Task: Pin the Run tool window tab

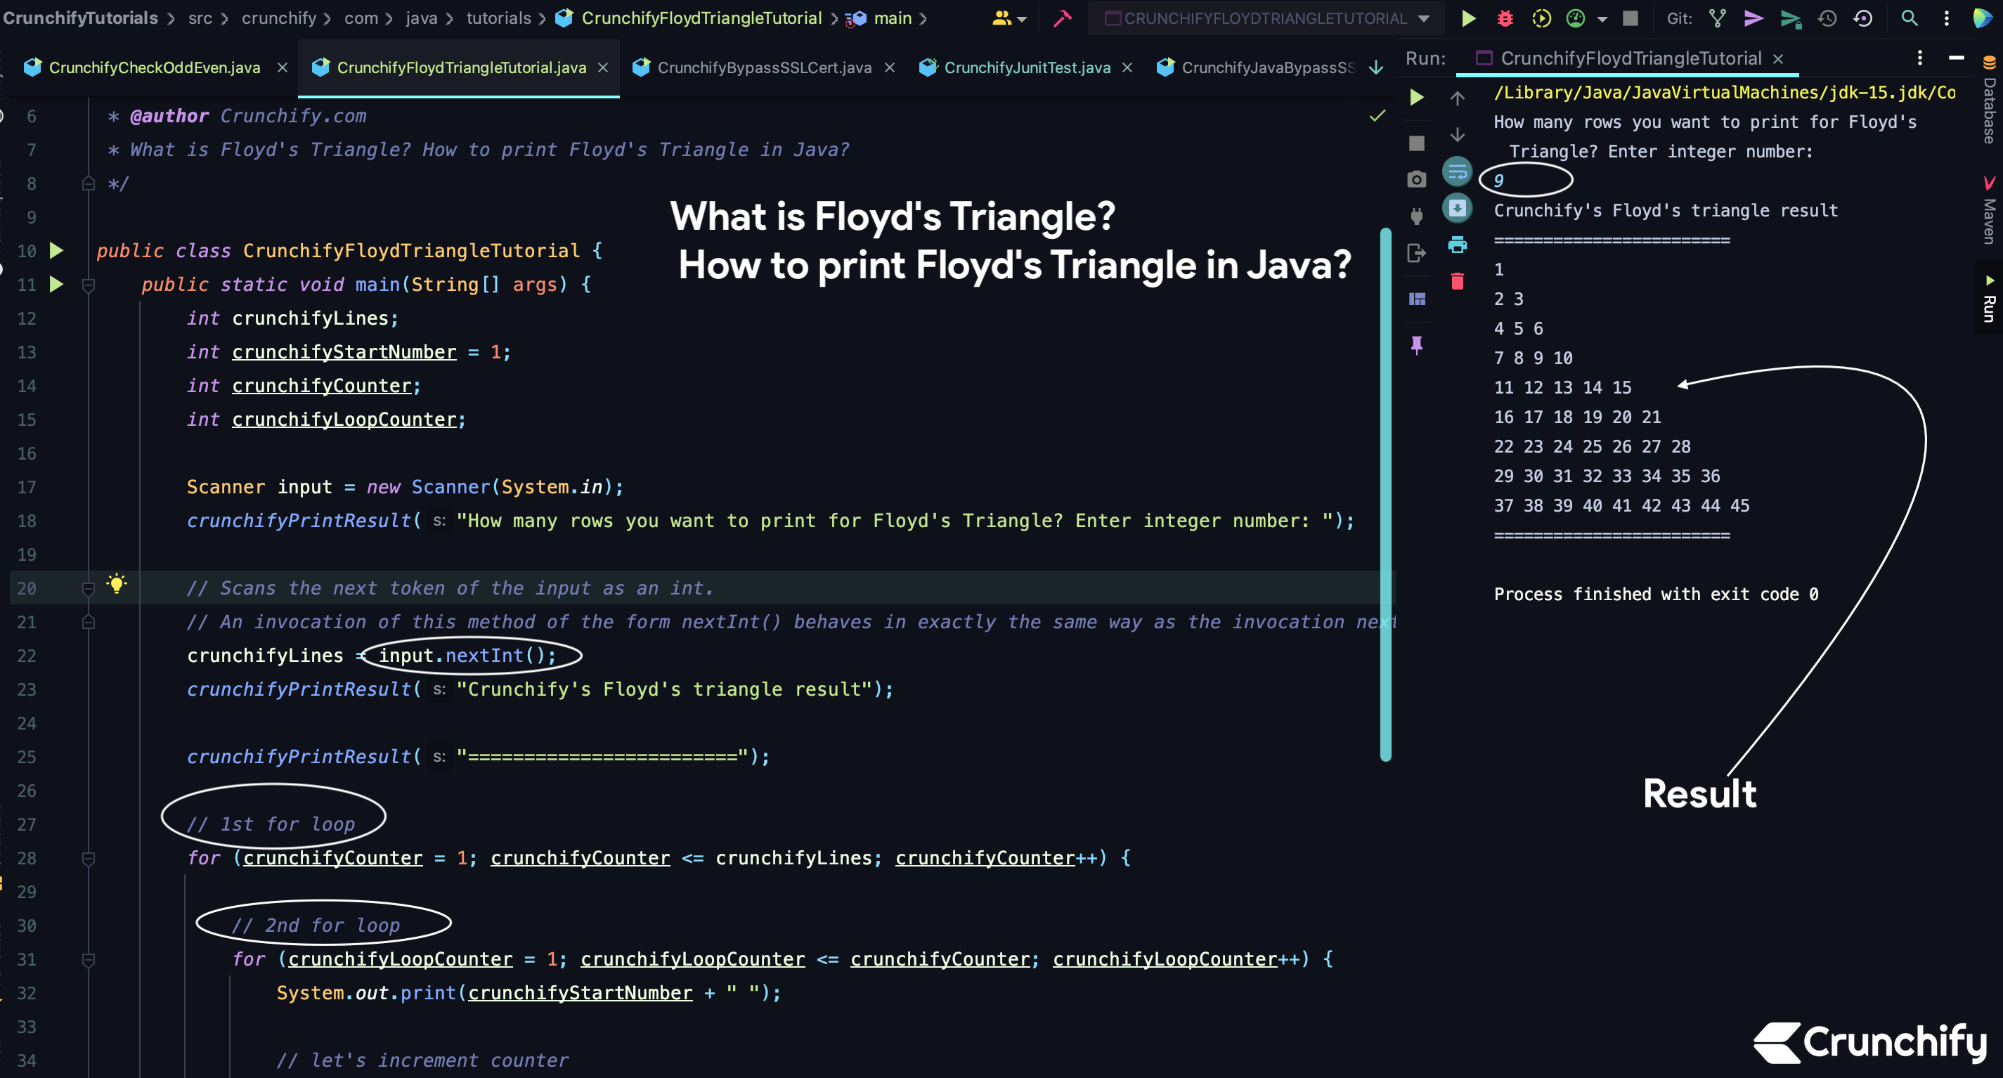Action: click(1418, 345)
